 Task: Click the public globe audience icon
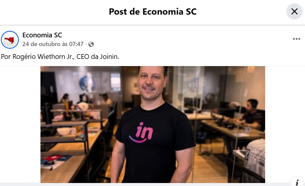point(91,44)
